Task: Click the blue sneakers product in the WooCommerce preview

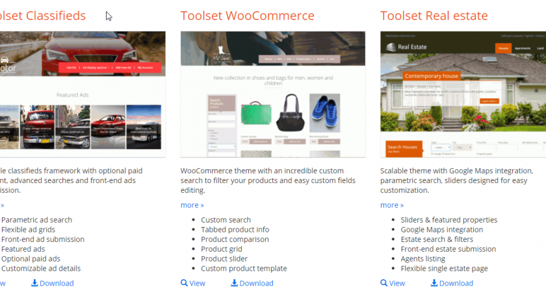Action: [324, 113]
